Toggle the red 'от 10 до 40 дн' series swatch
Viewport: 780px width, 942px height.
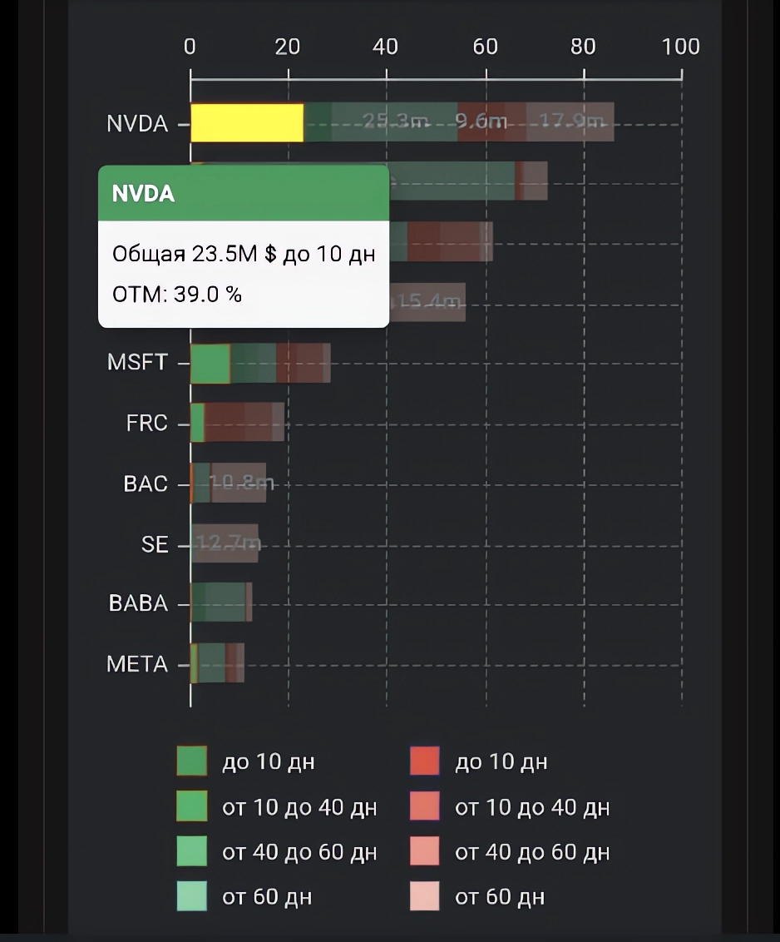[x=424, y=806]
